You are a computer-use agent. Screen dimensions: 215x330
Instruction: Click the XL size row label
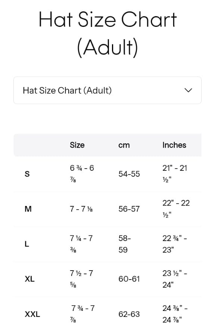click(29, 279)
